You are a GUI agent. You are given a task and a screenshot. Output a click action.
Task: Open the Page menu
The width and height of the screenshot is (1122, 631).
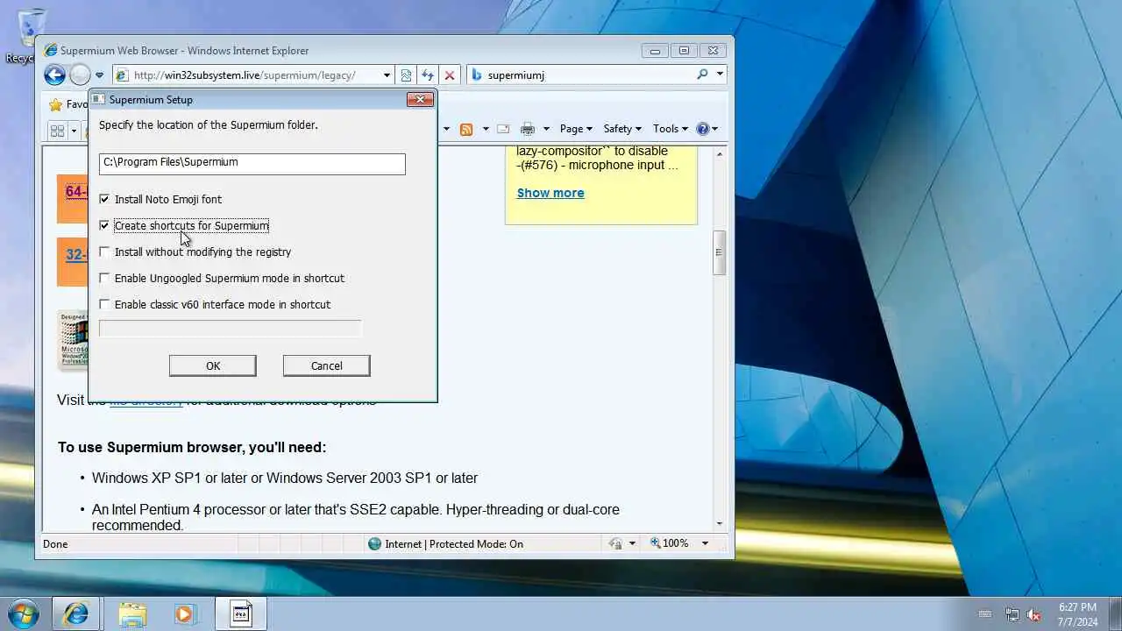tap(576, 129)
